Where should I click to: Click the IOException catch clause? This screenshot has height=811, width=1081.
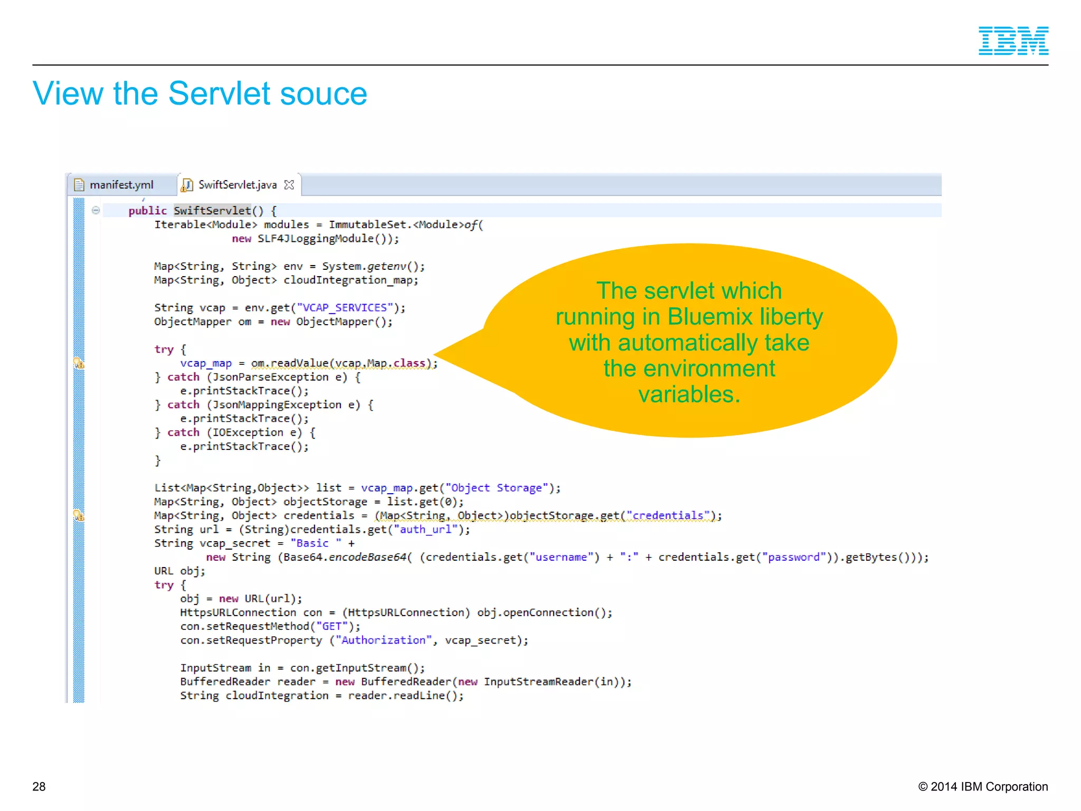click(235, 432)
